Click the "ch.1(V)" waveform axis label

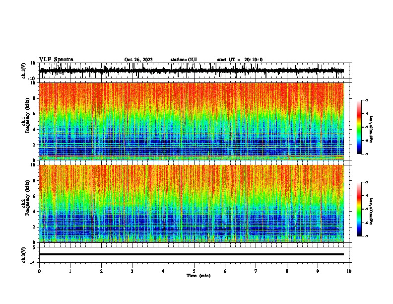click(x=24, y=71)
